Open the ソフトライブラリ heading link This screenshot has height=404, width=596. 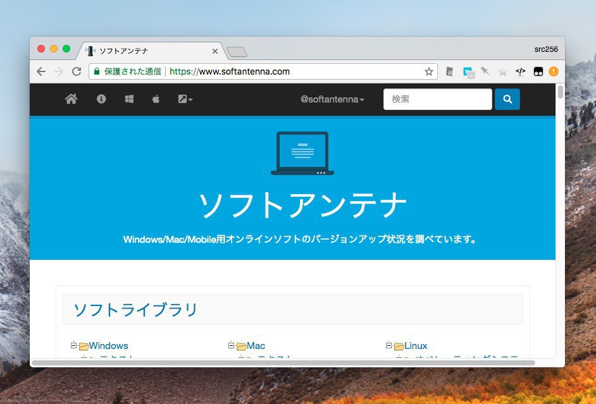click(x=135, y=309)
